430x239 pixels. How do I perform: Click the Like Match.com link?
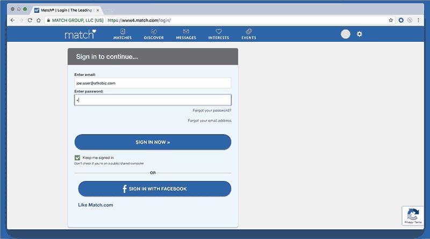pyautogui.click(x=96, y=205)
